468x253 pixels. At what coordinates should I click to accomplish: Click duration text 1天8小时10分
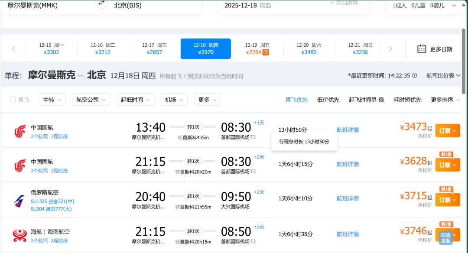[296, 198]
